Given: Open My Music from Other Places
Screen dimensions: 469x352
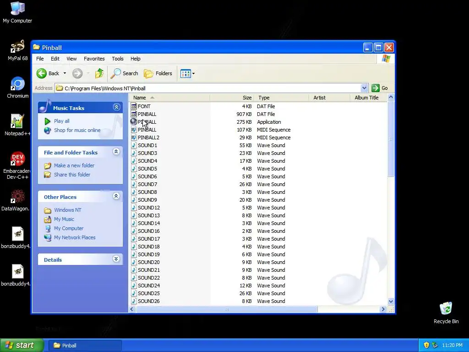Looking at the screenshot, I should pos(64,219).
